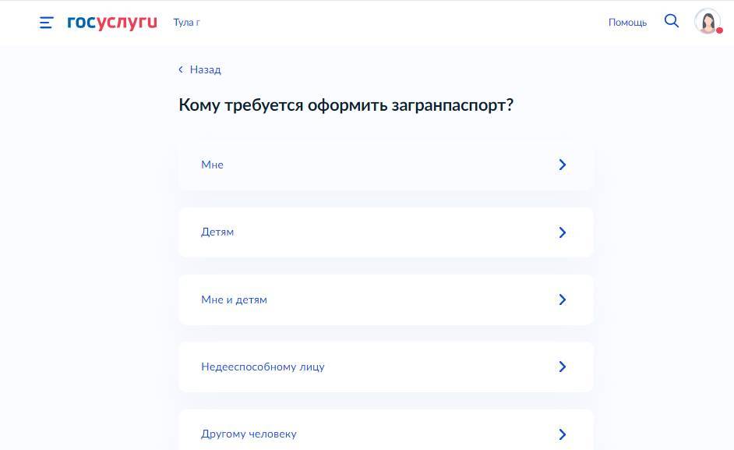The height and width of the screenshot is (450, 734).
Task: Select the Мне option
Action: (x=212, y=165)
